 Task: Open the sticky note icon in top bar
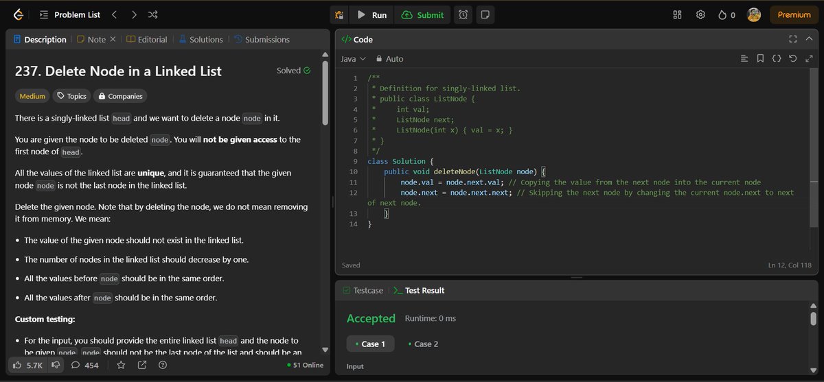[x=485, y=14]
